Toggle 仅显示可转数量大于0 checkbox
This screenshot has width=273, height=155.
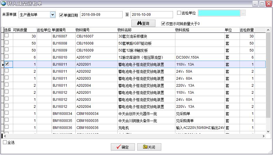coord(163,24)
